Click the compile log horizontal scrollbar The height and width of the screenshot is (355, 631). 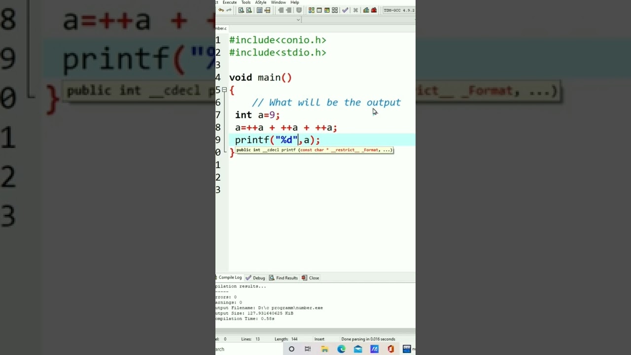click(315, 330)
